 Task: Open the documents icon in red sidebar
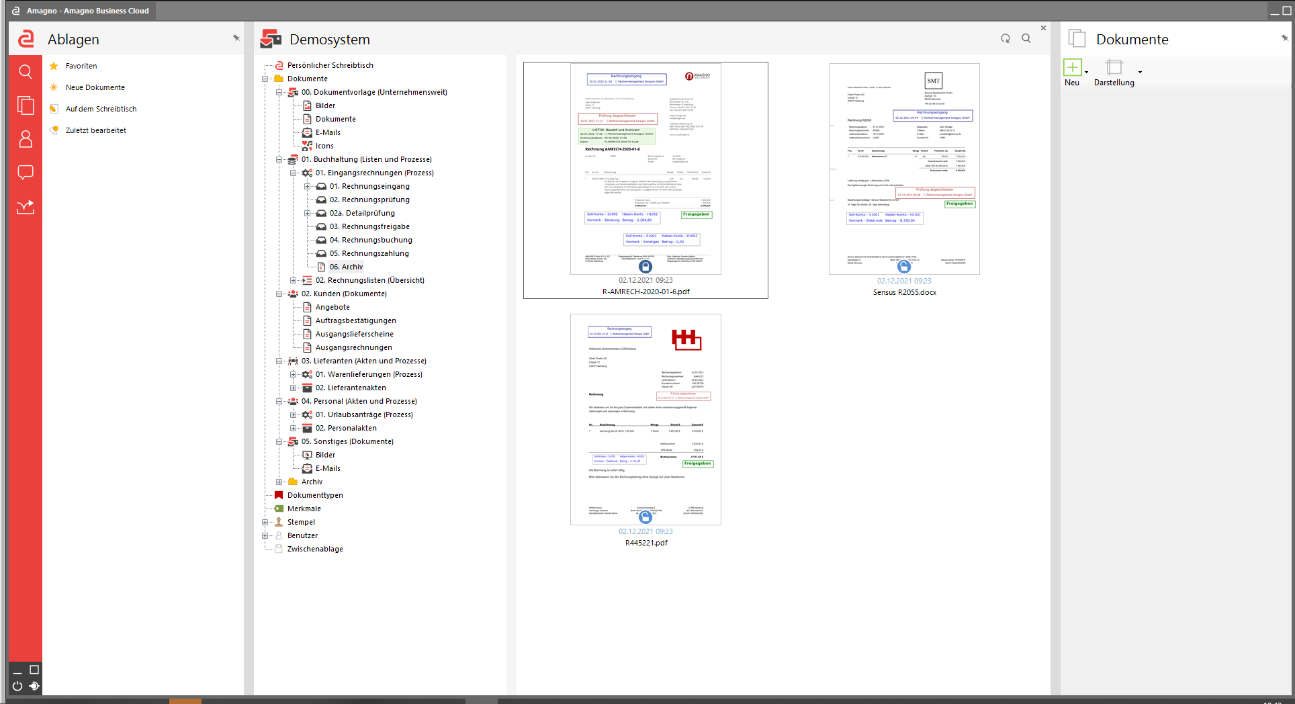(x=26, y=105)
